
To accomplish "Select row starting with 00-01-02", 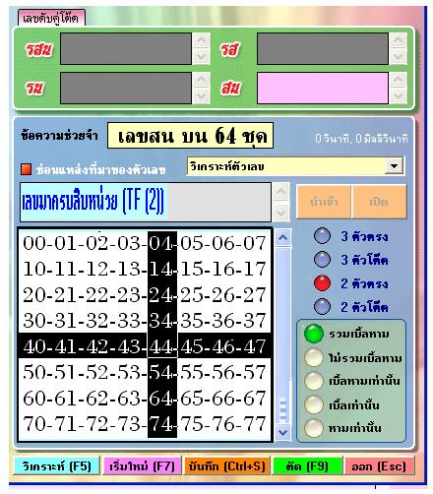I will [x=145, y=243].
